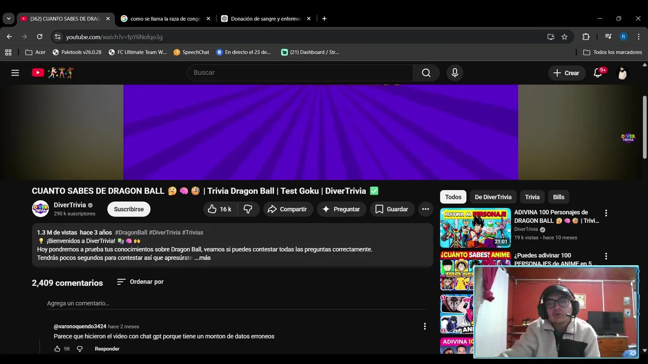Image resolution: width=648 pixels, height=364 pixels.
Task: Select the Todos filter chip
Action: (453, 197)
